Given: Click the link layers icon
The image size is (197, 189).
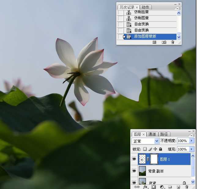Looking at the screenshot, I should 137,187.
